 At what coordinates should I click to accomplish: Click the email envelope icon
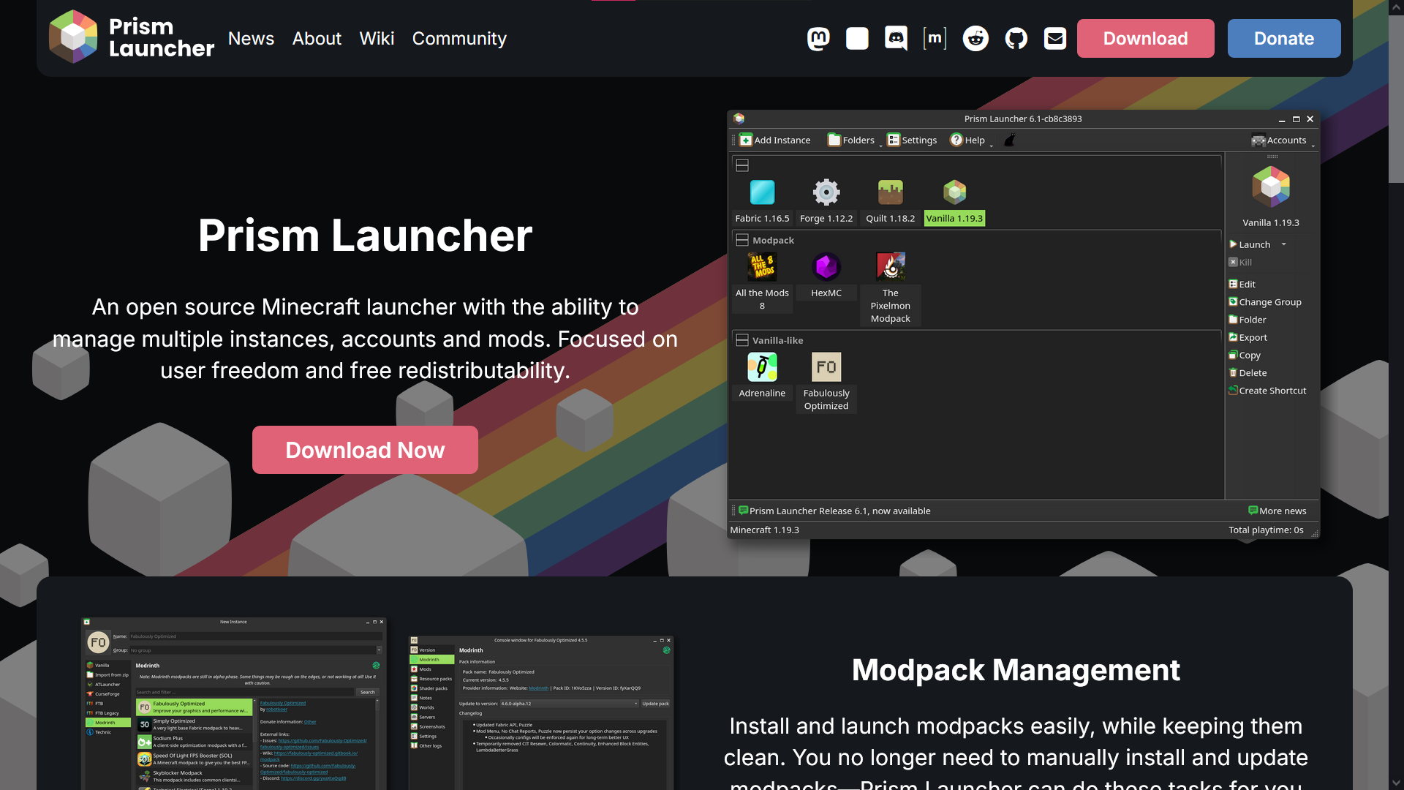click(1054, 39)
